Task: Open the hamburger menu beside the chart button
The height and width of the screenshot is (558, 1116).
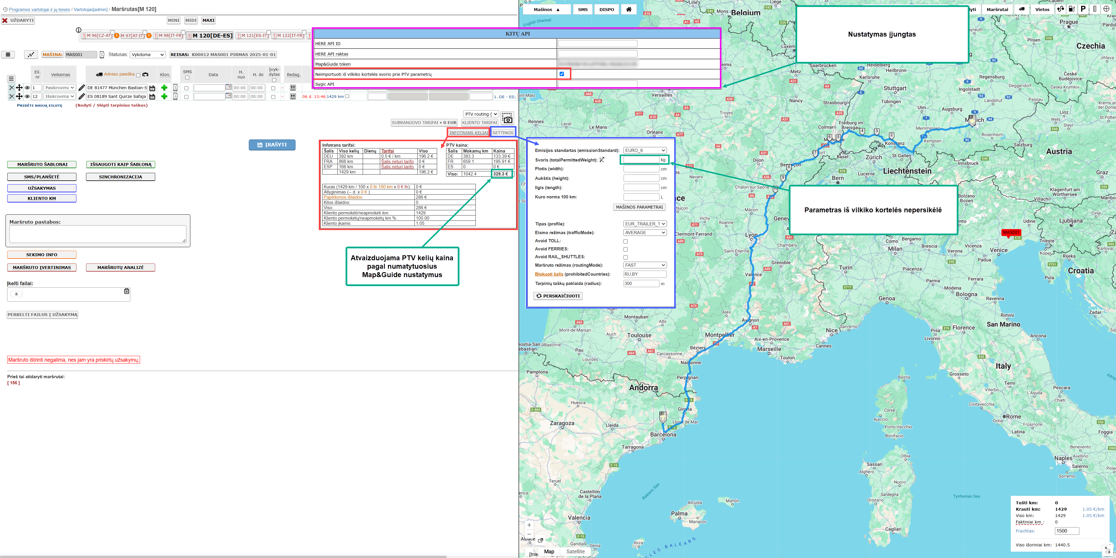Action: 8,55
